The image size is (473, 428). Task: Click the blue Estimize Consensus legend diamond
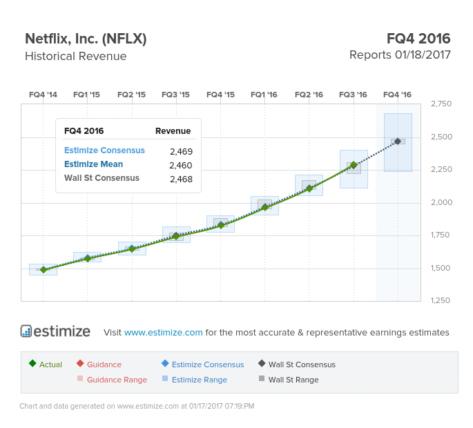click(x=165, y=363)
